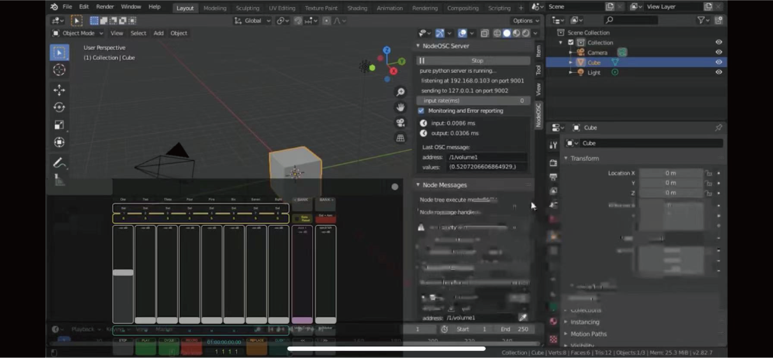Open the Render properties tab
773x358 pixels.
[x=553, y=163]
